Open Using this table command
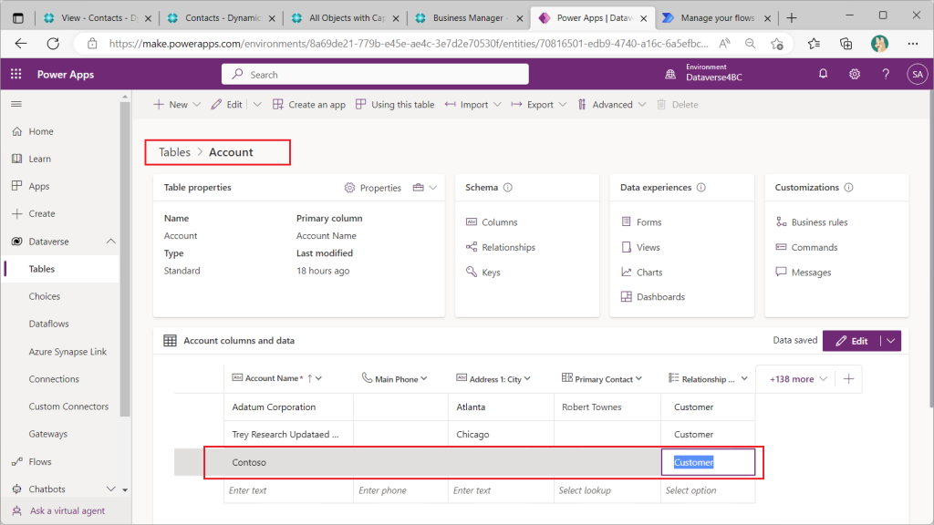The image size is (934, 525). click(395, 105)
